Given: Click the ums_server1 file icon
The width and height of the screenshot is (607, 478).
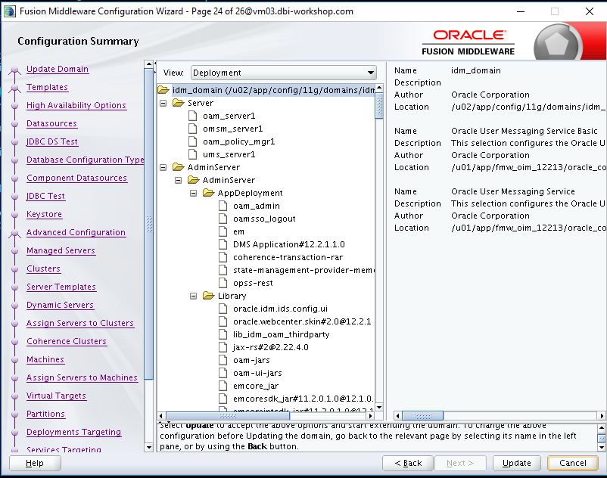Looking at the screenshot, I should pos(193,154).
